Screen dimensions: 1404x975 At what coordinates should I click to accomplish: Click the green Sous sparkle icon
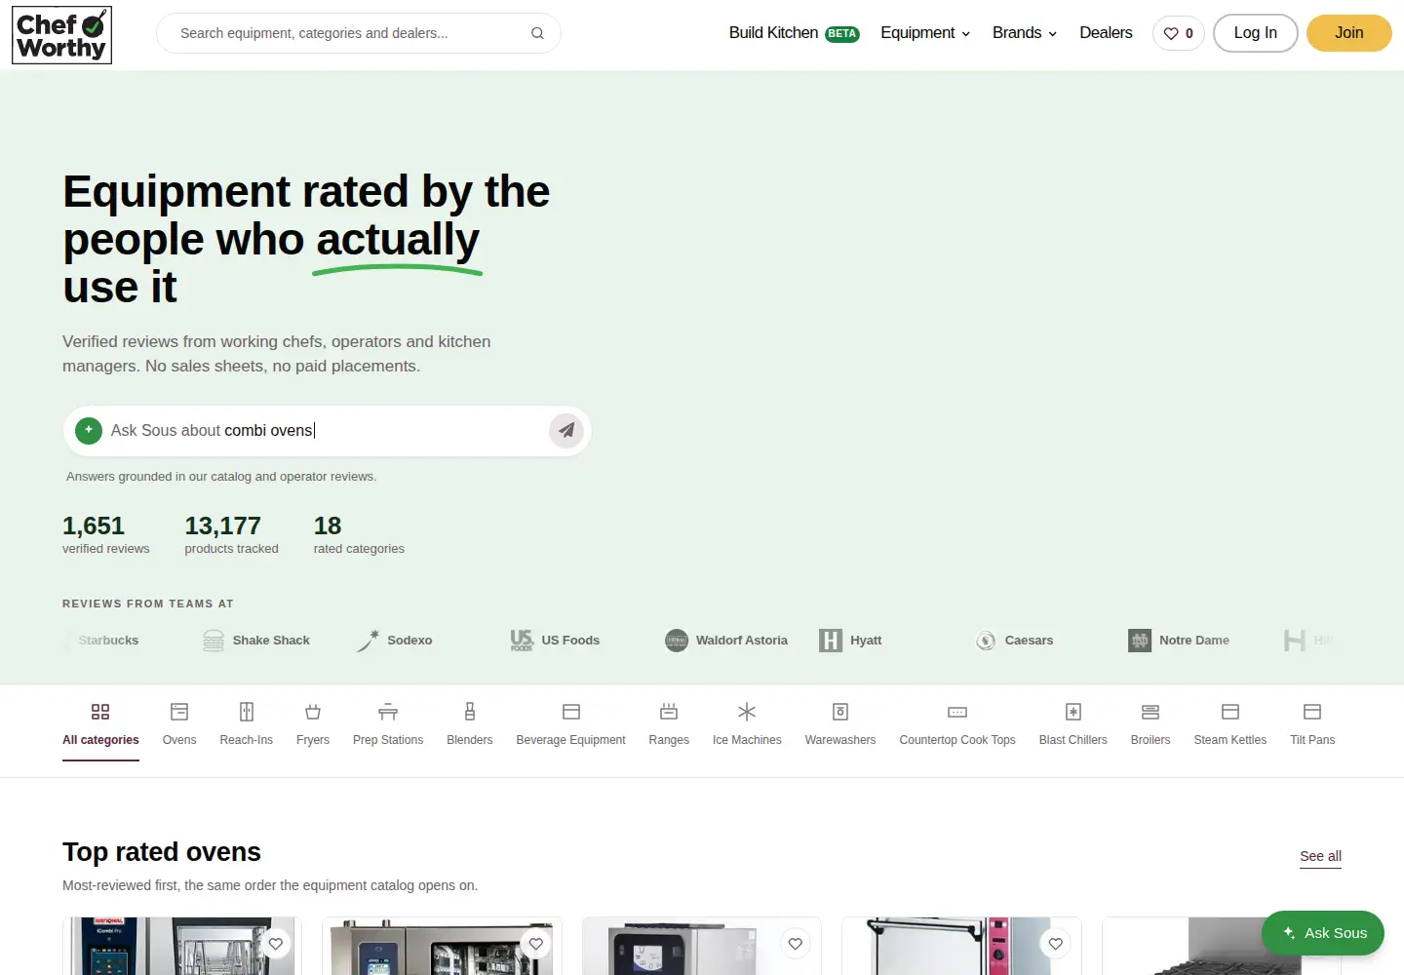pos(89,430)
